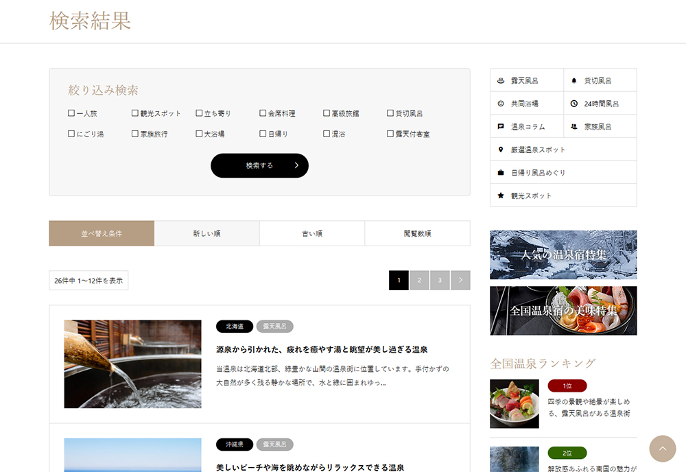Check the 一人旅 checkbox

(x=71, y=113)
